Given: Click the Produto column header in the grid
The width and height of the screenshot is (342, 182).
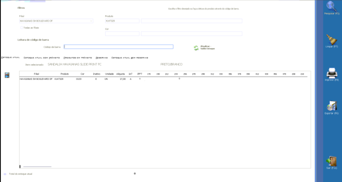Looking at the screenshot, I should (x=65, y=74).
